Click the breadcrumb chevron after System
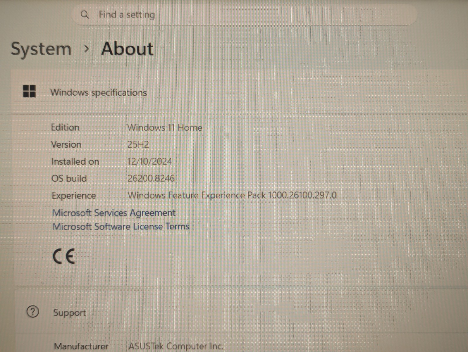This screenshot has width=468, height=352. pos(86,49)
